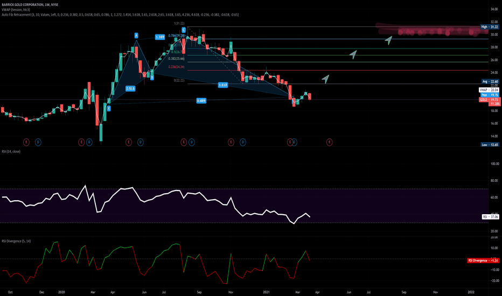The width and height of the screenshot is (502, 296).
Task: Click the earnings E marker below October 2019
Action: click(x=26, y=142)
